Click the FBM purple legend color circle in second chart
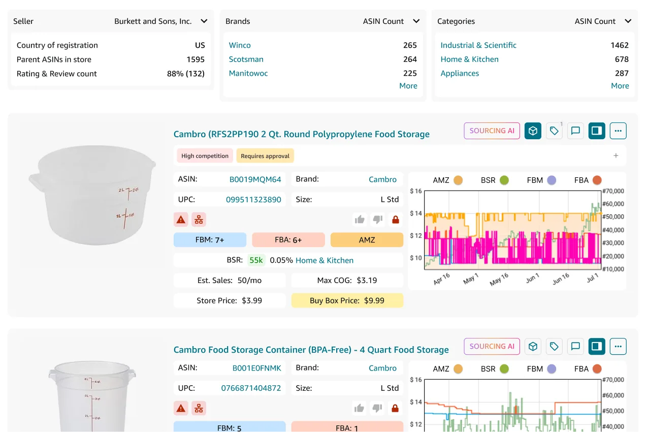This screenshot has width=647, height=432. pyautogui.click(x=552, y=369)
